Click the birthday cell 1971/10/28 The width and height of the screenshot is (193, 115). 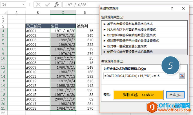point(63,31)
